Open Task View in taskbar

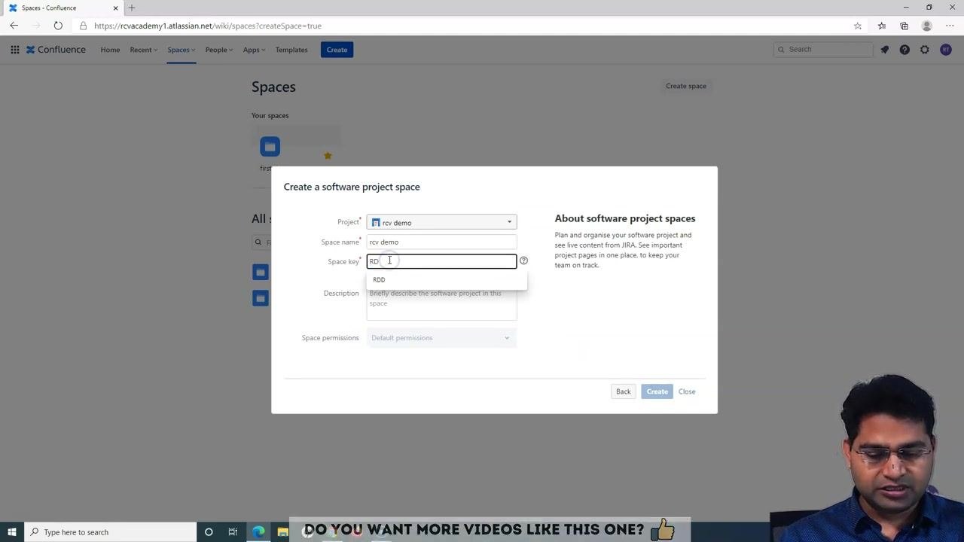coord(233,532)
